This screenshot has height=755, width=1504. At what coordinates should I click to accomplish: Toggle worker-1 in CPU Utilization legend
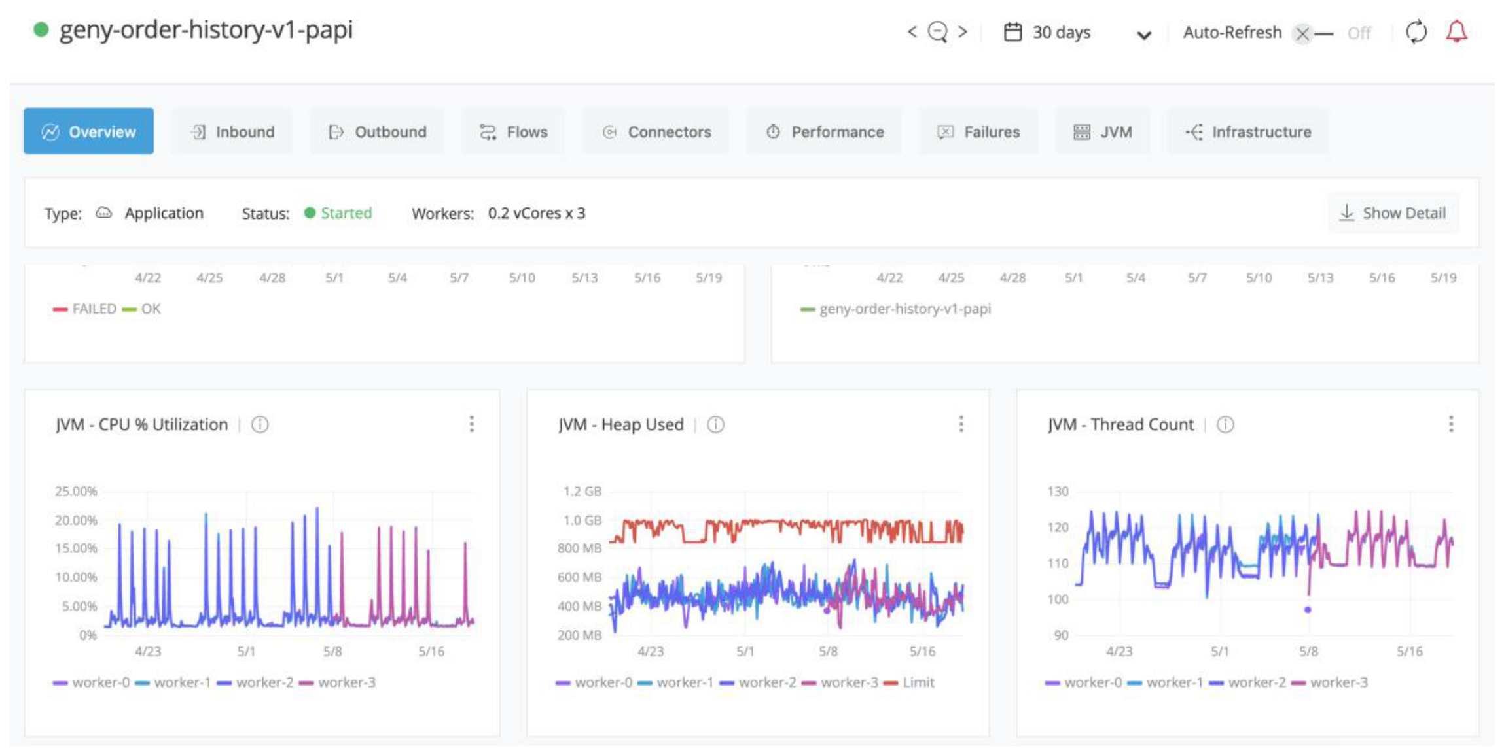click(x=173, y=682)
